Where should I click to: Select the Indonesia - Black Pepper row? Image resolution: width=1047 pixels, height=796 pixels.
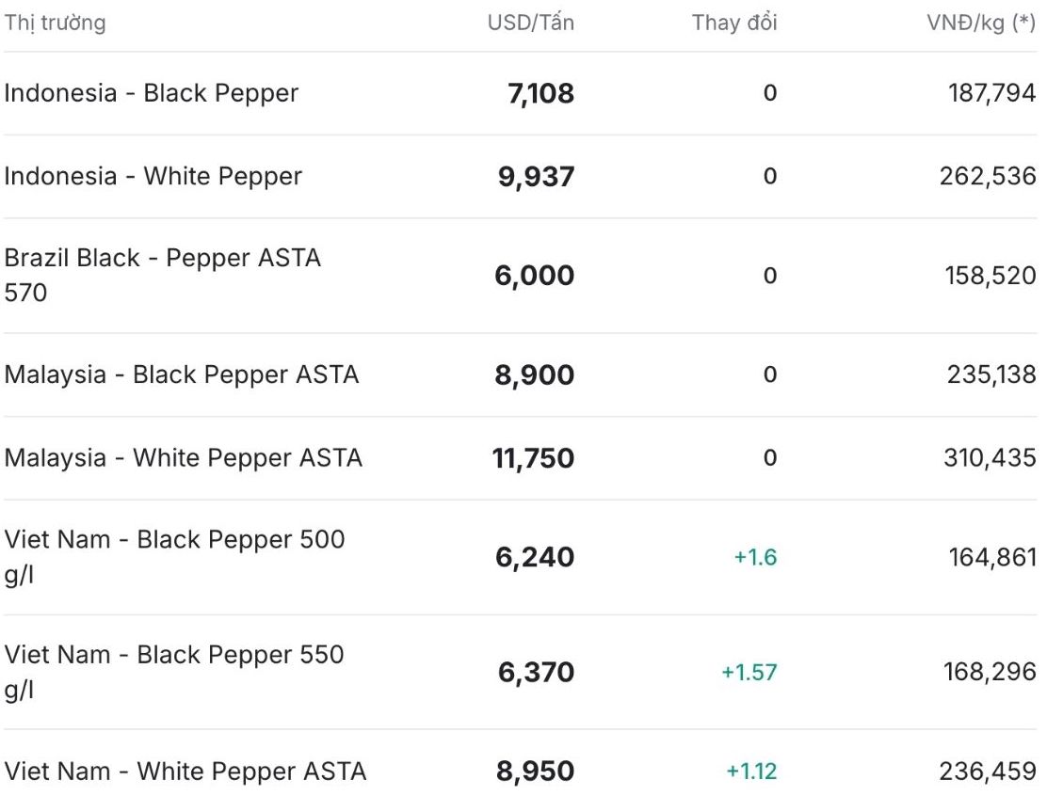[521, 93]
